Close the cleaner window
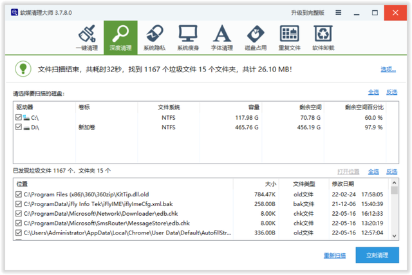The image size is (412, 275). click(395, 13)
